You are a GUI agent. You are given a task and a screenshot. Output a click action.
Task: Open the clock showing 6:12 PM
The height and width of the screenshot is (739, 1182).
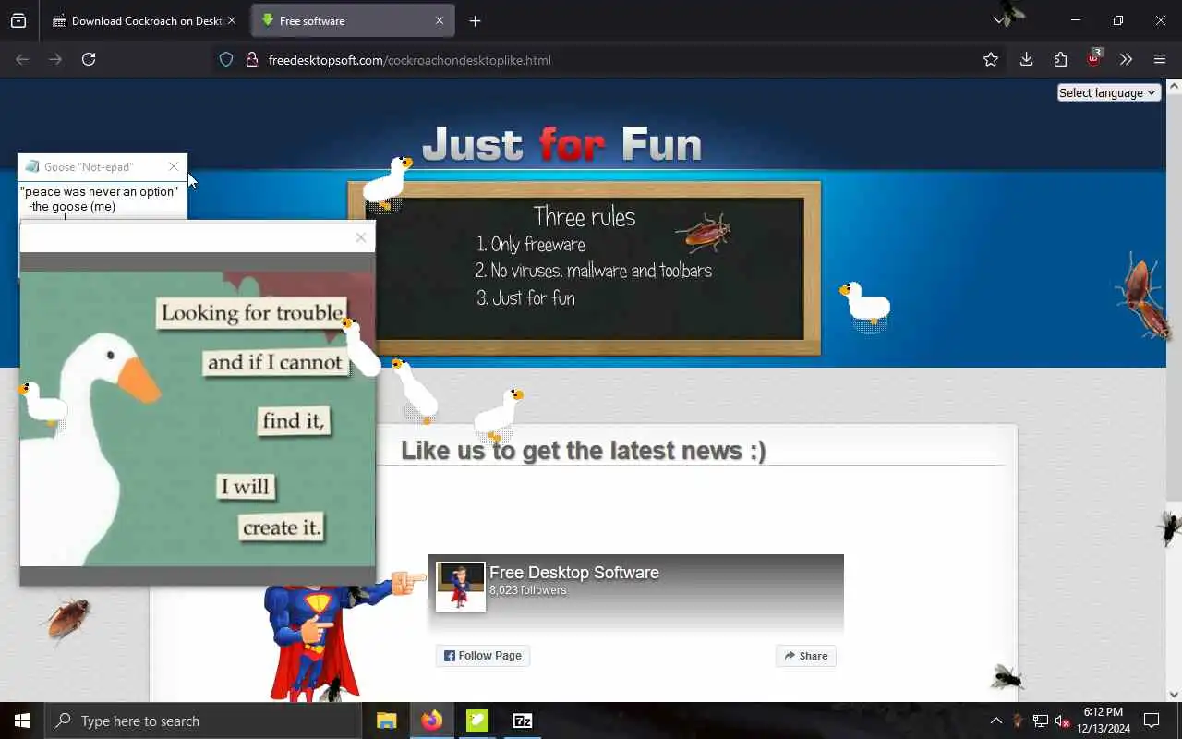pyautogui.click(x=1104, y=721)
